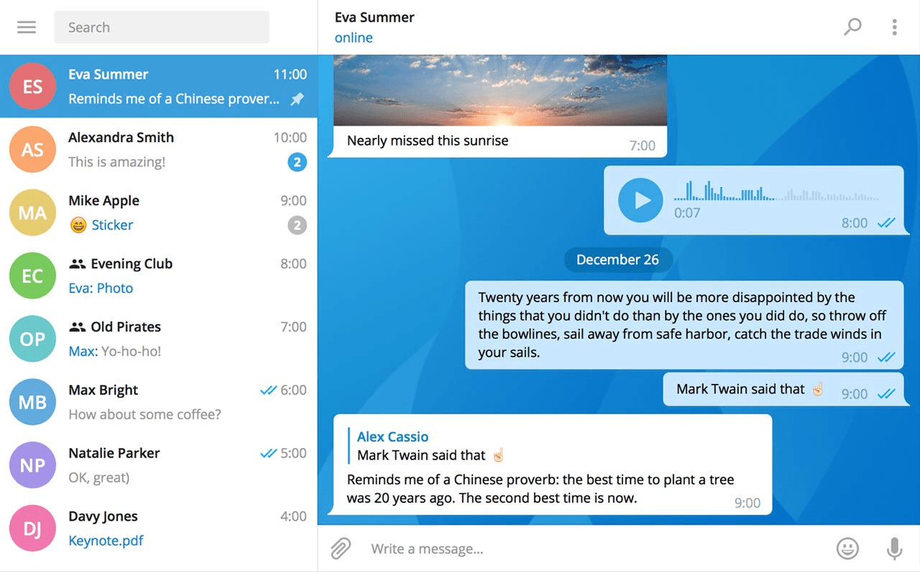Open in-chat search with the magnifier icon
This screenshot has height=572, width=920.
(x=852, y=27)
